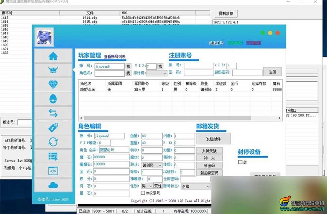Image resolution: width=327 pixels, height=214 pixels.
Task: Check the 封 checkbox under 封停设备
Action: 240,162
